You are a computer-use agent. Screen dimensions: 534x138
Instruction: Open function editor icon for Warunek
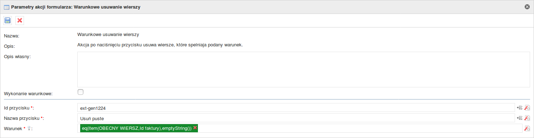click(x=527, y=128)
